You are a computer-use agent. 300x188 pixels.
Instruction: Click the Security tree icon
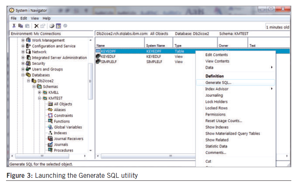(x=28, y=63)
